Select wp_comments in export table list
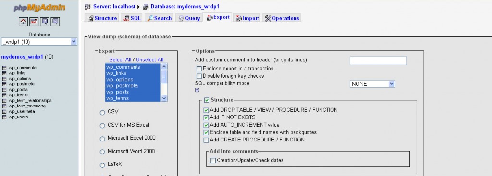492x176 pixels. (x=133, y=67)
